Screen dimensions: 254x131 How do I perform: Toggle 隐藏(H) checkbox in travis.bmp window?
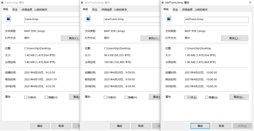pos(46,97)
